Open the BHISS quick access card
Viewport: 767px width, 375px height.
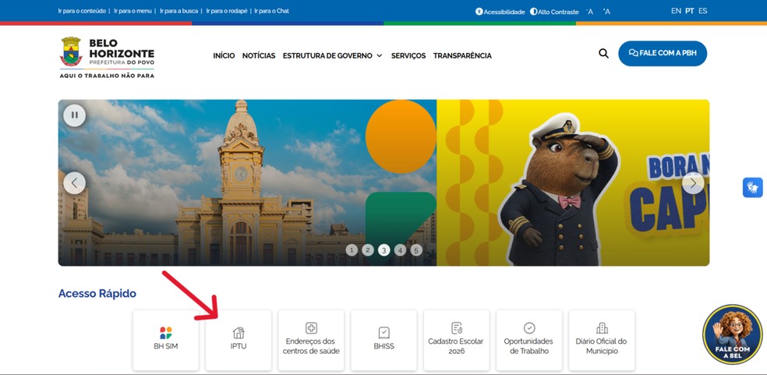pos(384,340)
